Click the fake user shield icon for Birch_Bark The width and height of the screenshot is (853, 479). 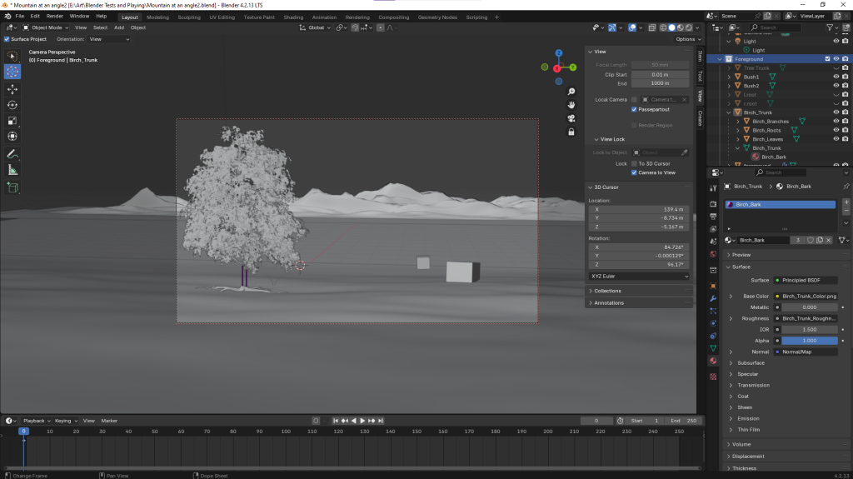(x=811, y=240)
